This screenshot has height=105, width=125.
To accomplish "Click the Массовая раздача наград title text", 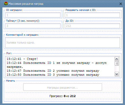I will point(26,4).
